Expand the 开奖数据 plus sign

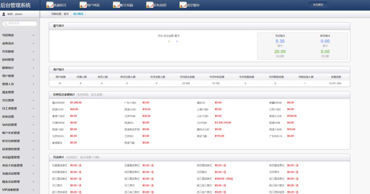pyautogui.click(x=34, y=51)
